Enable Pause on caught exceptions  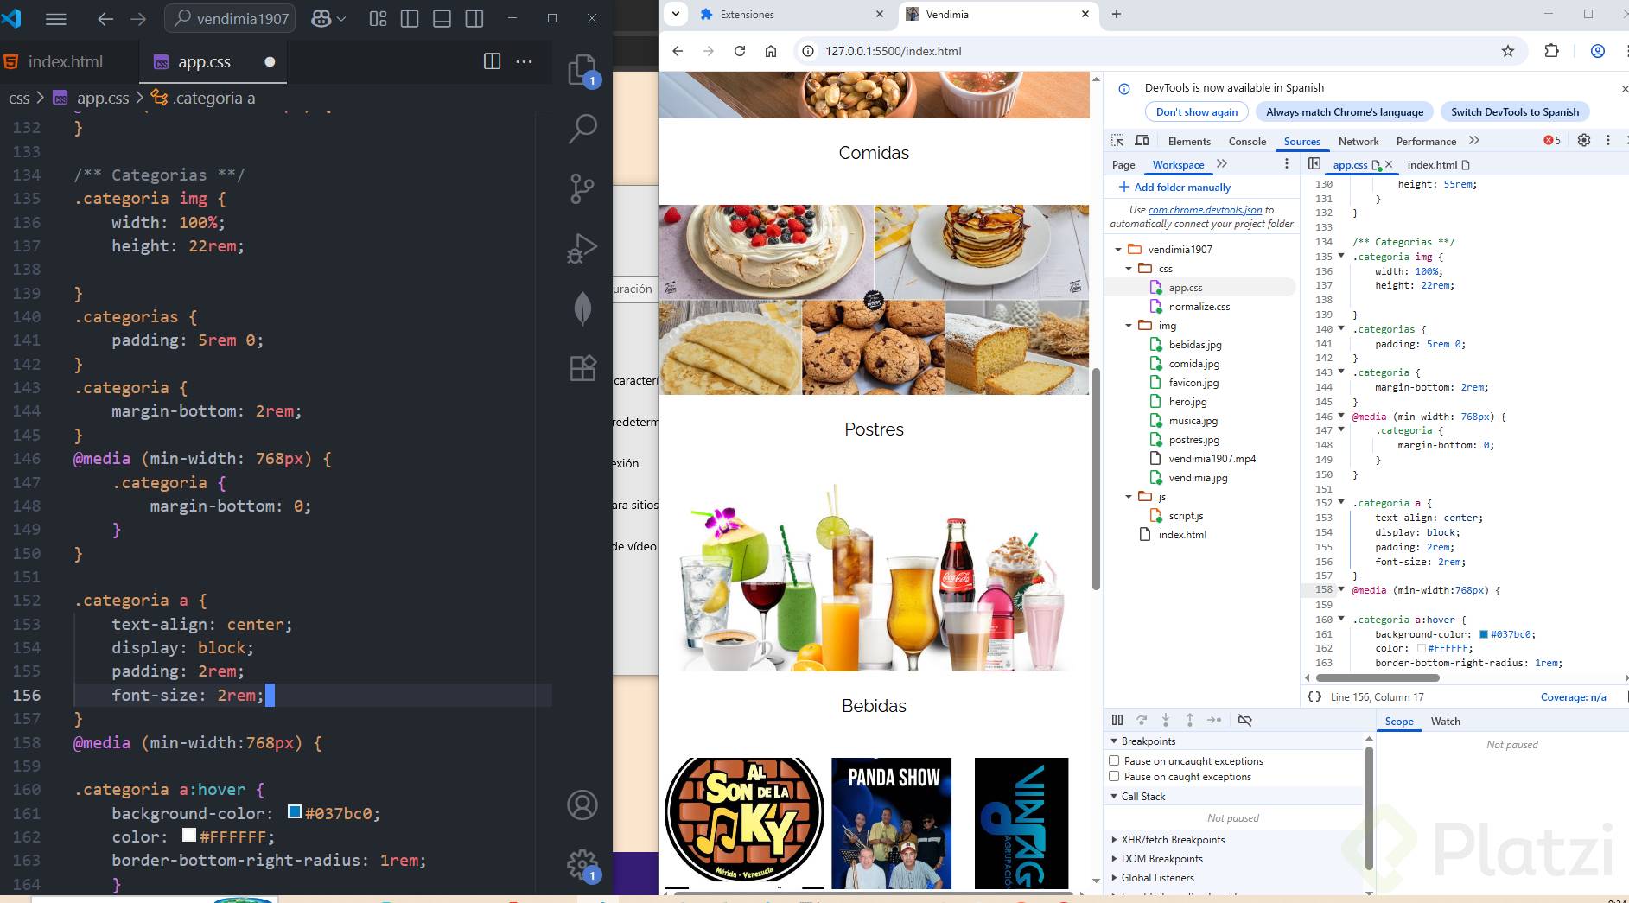click(1114, 776)
